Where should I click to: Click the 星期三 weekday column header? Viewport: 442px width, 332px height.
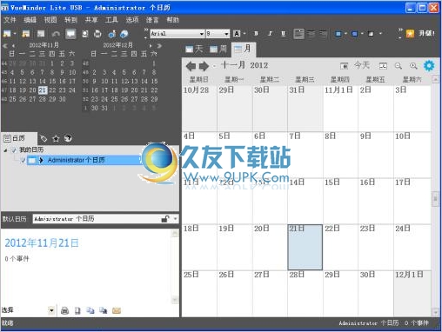coord(305,79)
